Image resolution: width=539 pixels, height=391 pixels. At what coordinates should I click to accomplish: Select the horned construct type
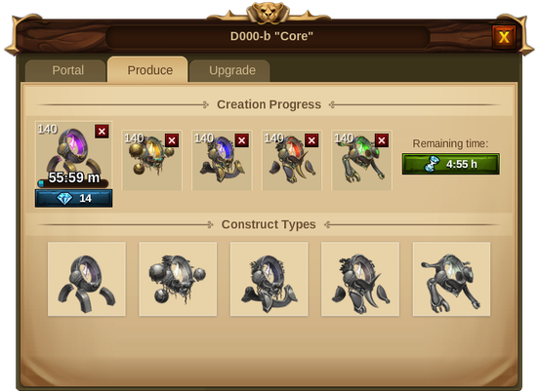tap(360, 279)
